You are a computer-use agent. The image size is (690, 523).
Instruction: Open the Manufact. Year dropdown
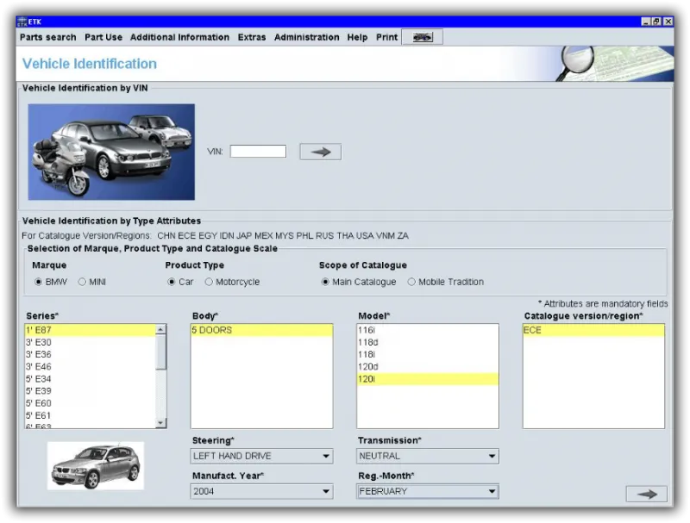(262, 491)
